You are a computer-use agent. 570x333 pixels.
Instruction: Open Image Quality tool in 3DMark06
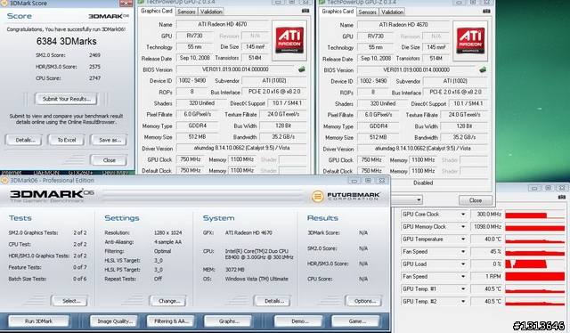point(115,321)
